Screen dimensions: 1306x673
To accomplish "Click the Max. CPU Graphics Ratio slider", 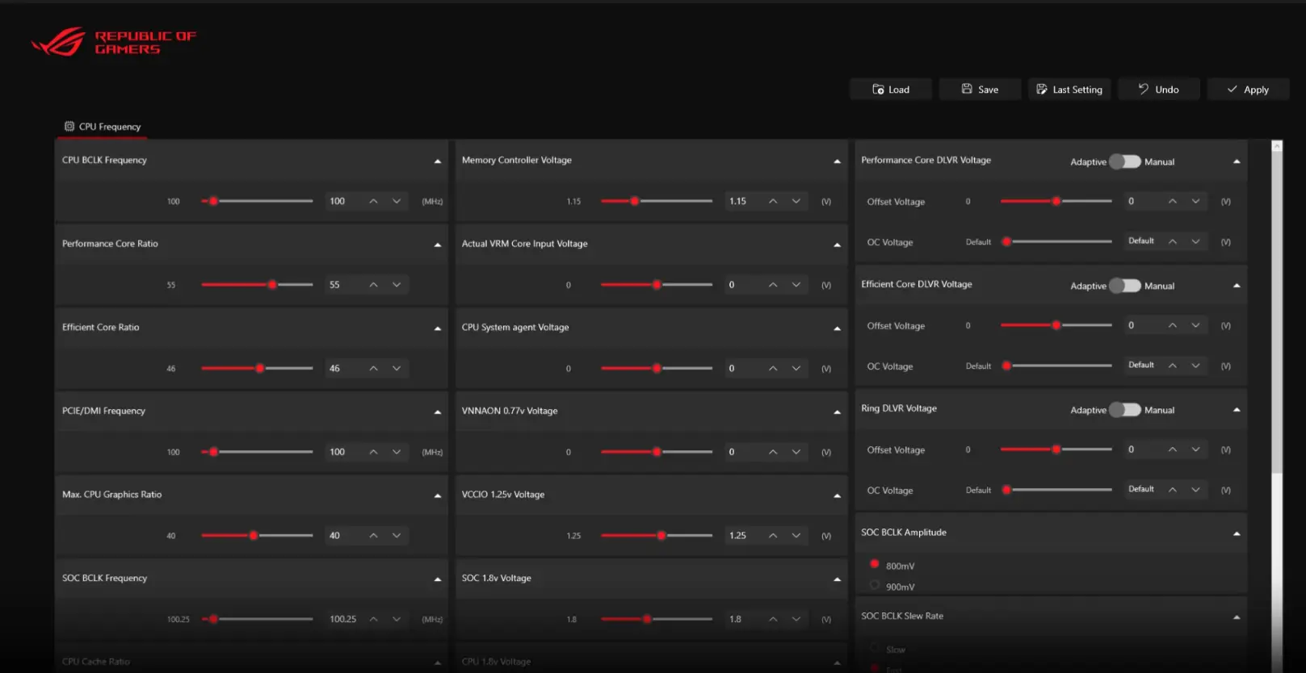I will tap(257, 536).
